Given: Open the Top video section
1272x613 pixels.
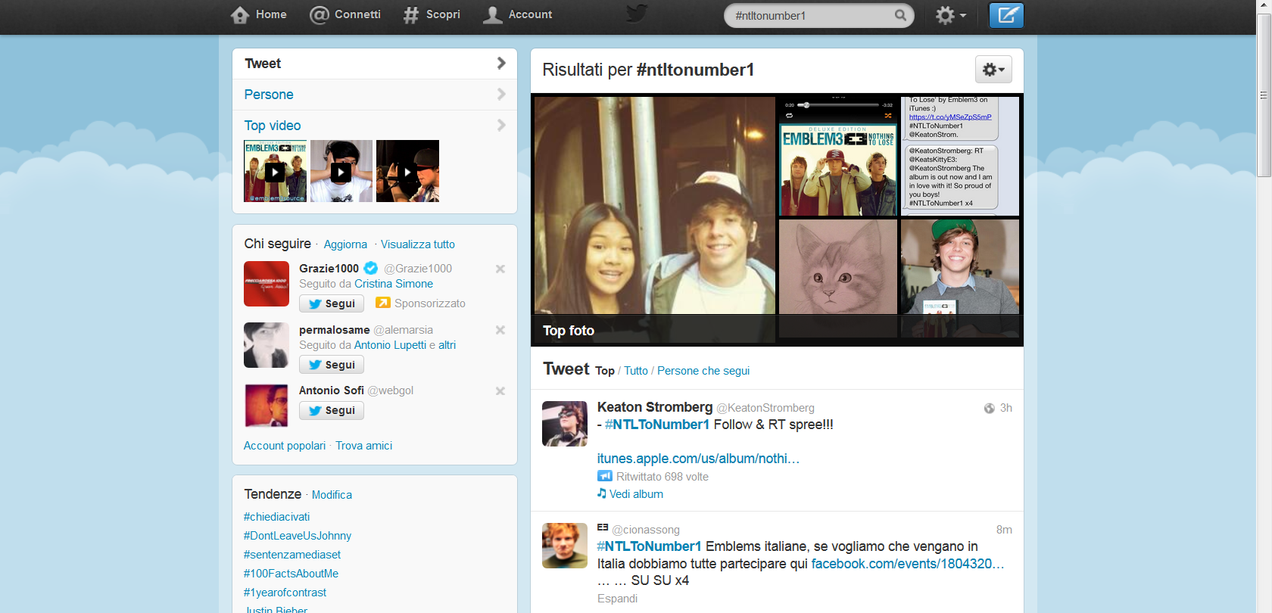Looking at the screenshot, I should 375,126.
